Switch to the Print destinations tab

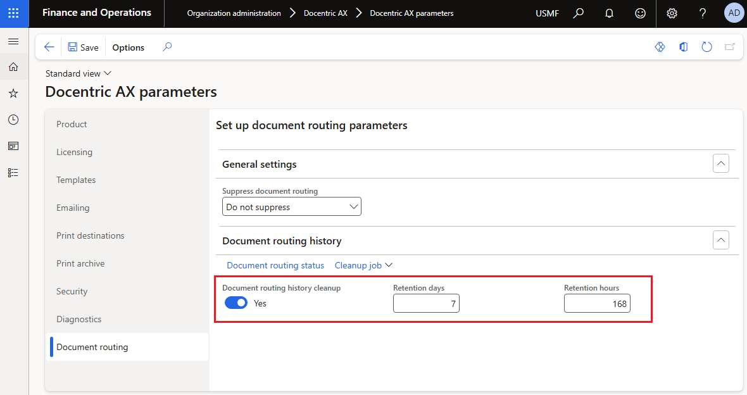91,235
